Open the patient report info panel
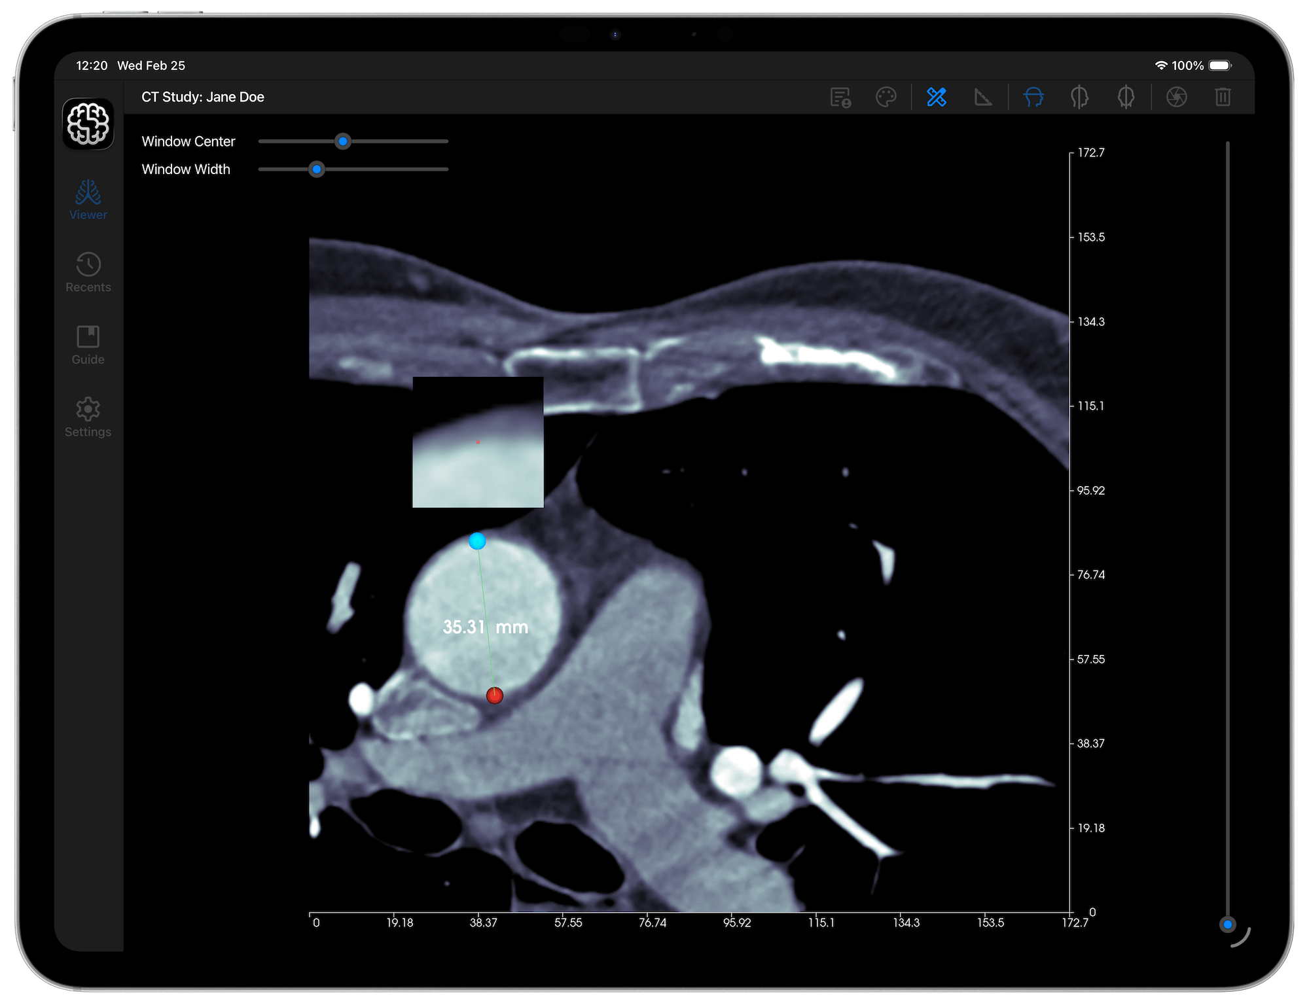The image size is (1309, 1003). click(x=841, y=97)
